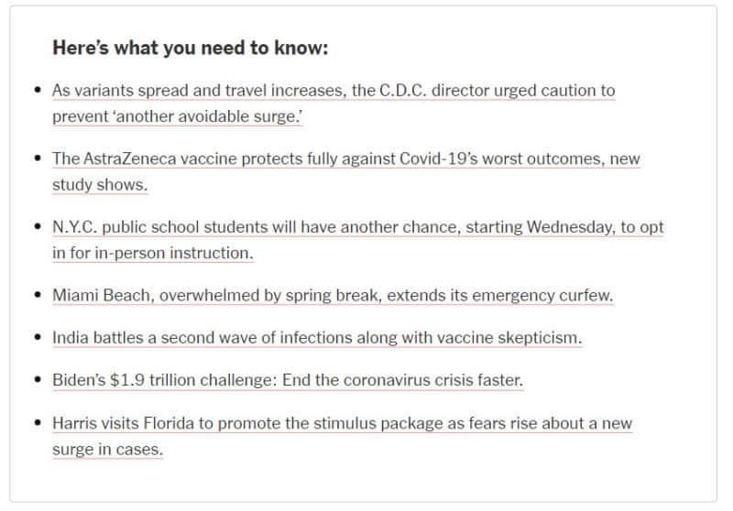This screenshot has height=511, width=733.
Task: Click the bullet beside the India item
Action: pos(38,336)
